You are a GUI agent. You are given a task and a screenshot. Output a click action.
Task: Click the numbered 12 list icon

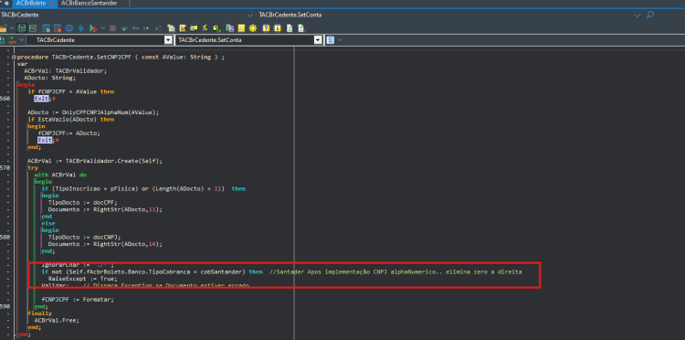tap(230, 28)
